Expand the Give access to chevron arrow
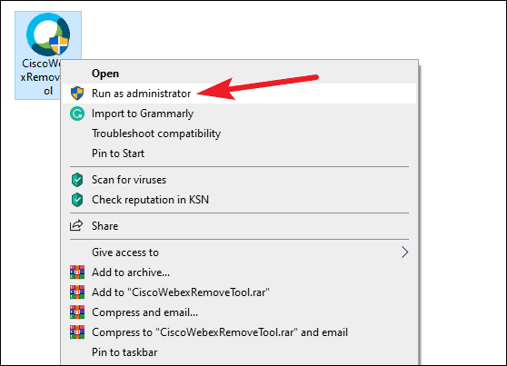This screenshot has height=366, width=507. coord(405,252)
